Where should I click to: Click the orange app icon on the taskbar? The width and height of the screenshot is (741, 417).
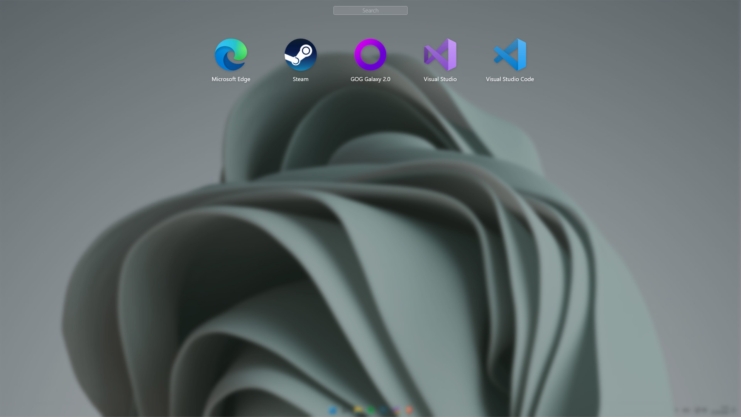pos(409,410)
